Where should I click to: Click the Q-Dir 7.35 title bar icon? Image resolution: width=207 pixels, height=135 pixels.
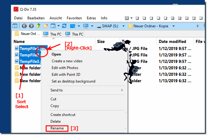point(16,9)
